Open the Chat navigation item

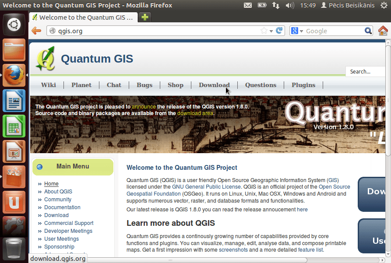click(114, 85)
